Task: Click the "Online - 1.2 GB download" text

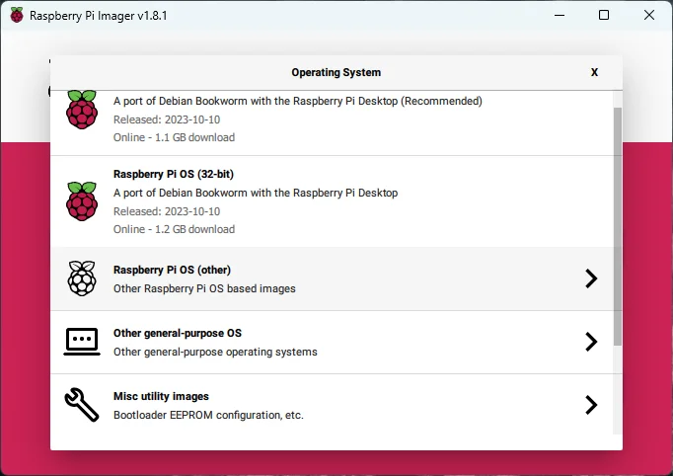Action: (x=174, y=229)
